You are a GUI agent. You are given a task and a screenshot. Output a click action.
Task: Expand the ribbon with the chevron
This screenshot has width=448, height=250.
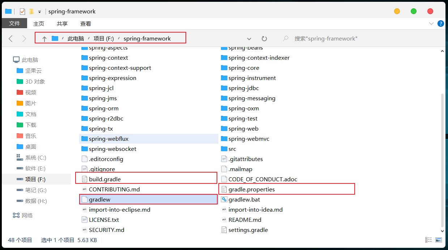pyautogui.click(x=431, y=24)
